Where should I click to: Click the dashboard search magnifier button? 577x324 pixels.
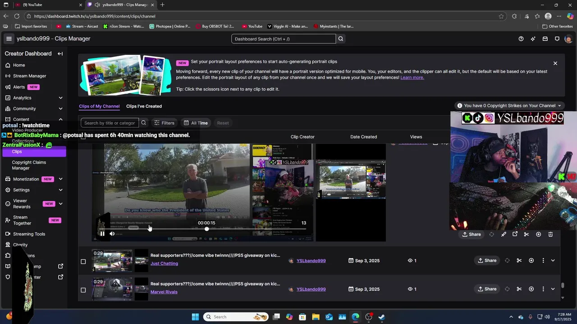coord(341,39)
